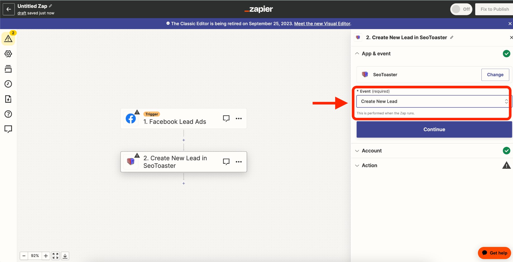Open more options for Facebook Lead Ads step

pyautogui.click(x=239, y=118)
